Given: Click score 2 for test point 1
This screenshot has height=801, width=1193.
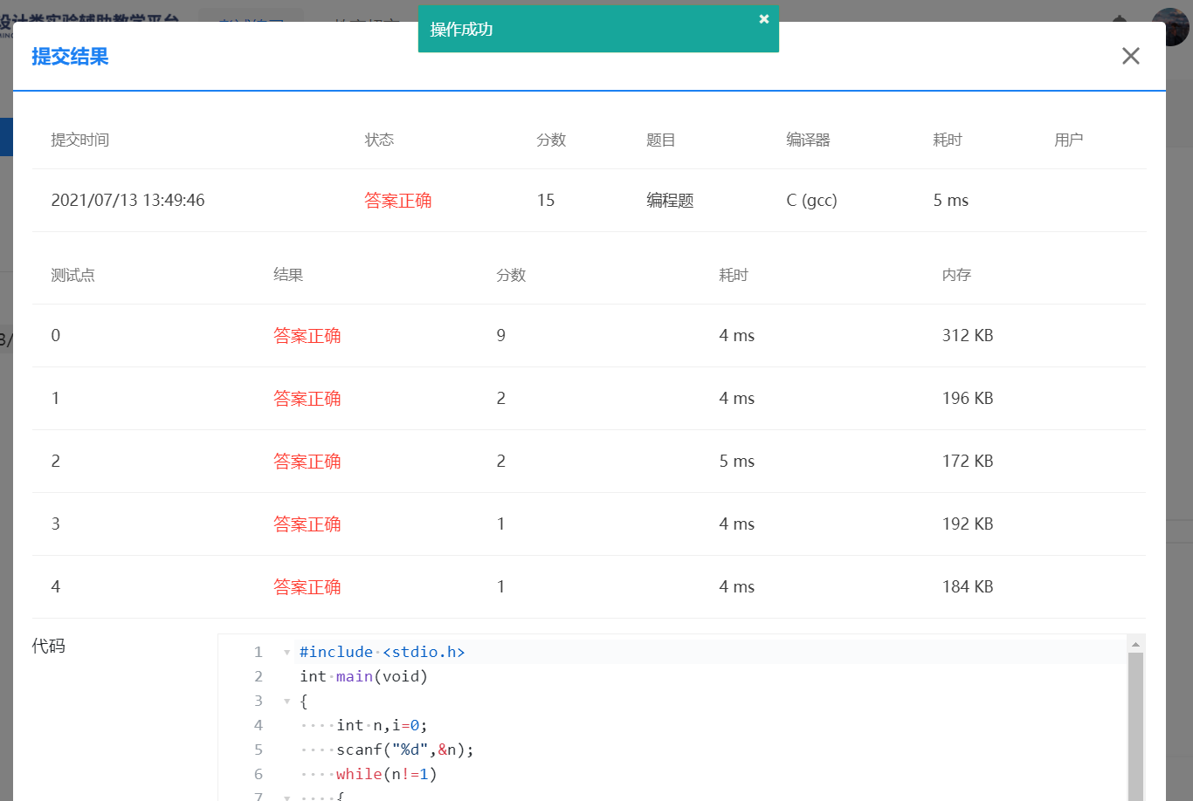Looking at the screenshot, I should (x=500, y=399).
